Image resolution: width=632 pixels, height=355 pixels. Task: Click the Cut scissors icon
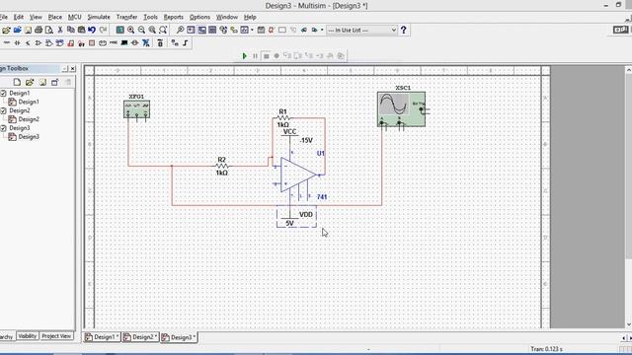pos(60,31)
